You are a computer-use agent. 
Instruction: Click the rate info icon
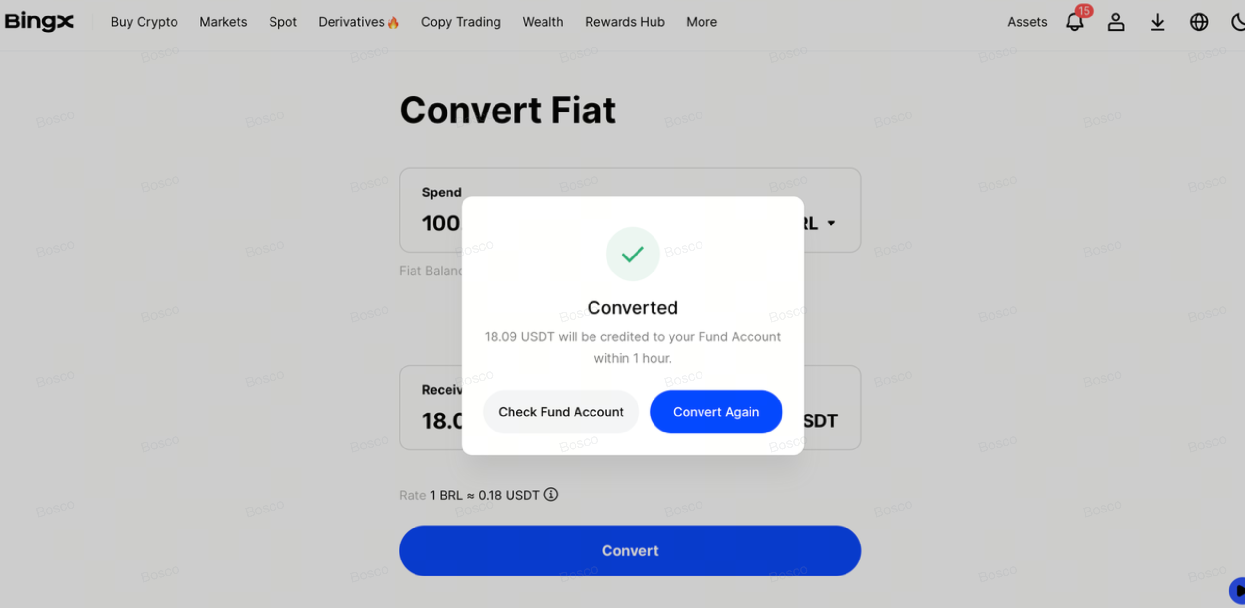click(551, 495)
